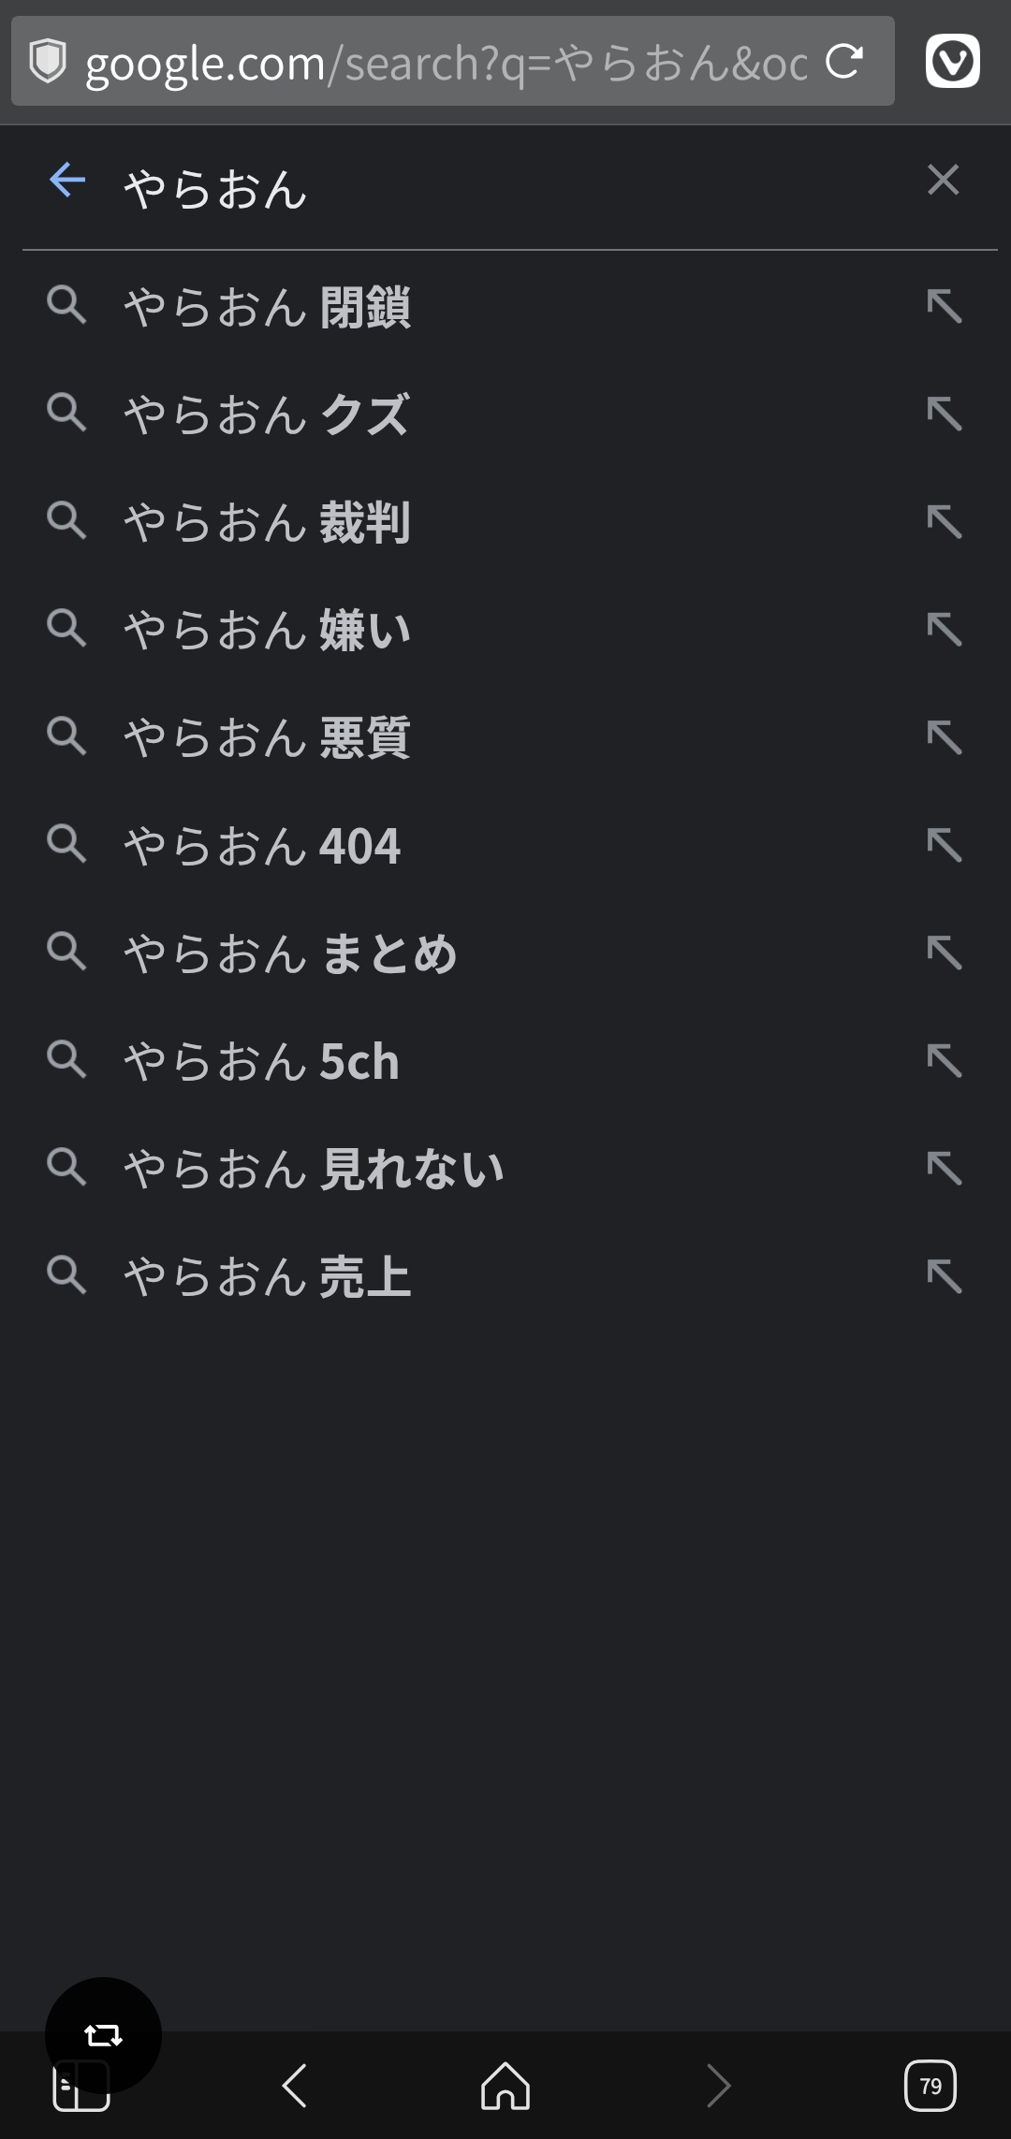Navigate forward with bottom bar chevron
Image resolution: width=1011 pixels, height=2139 pixels.
[718, 2086]
